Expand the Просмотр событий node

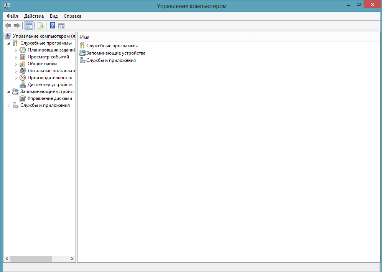(x=16, y=57)
